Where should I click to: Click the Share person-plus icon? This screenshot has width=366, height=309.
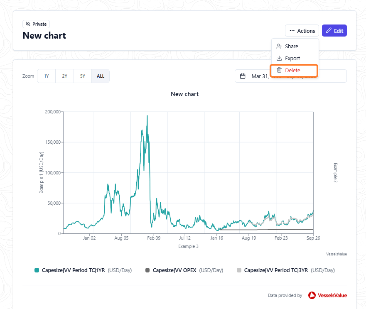[279, 46]
